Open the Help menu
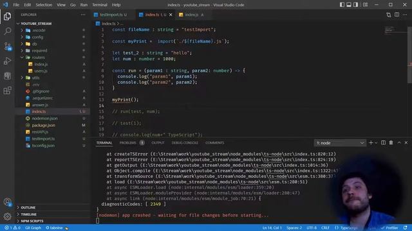 116,4
